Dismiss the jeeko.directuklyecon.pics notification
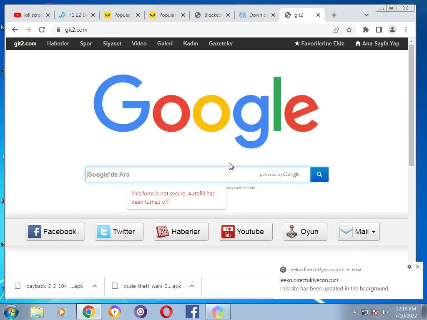This screenshot has height=320, width=427. pyautogui.click(x=418, y=267)
